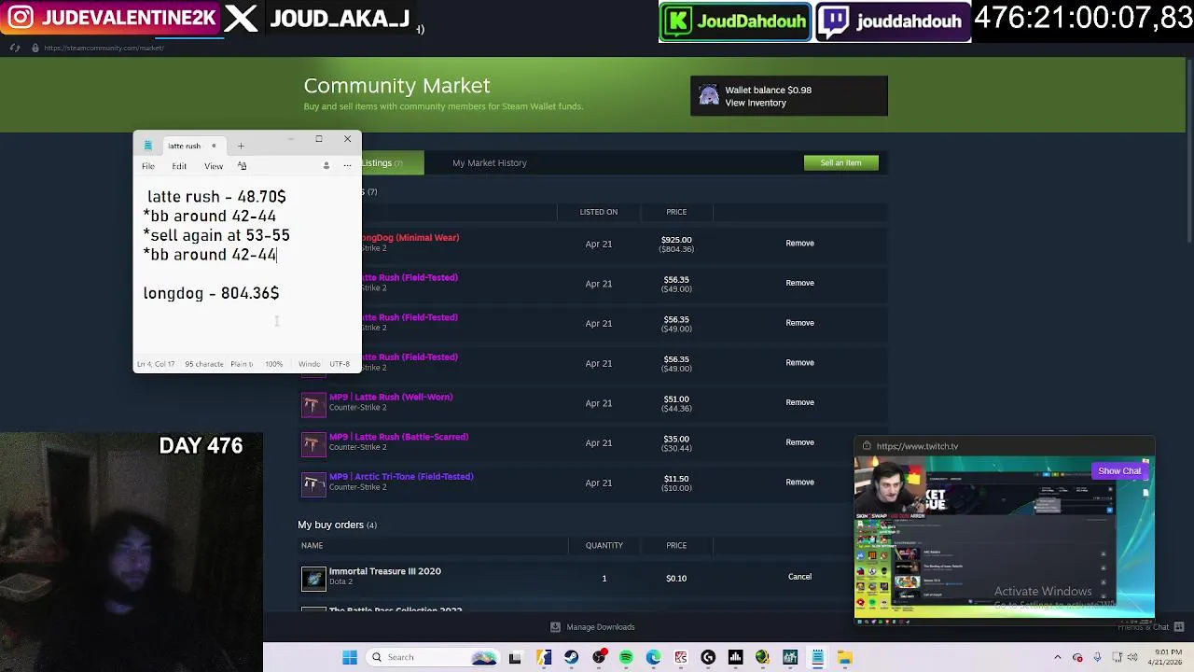Screen dimensions: 1194x672
Task: Click the taskbar Search box
Action: [x=435, y=657]
